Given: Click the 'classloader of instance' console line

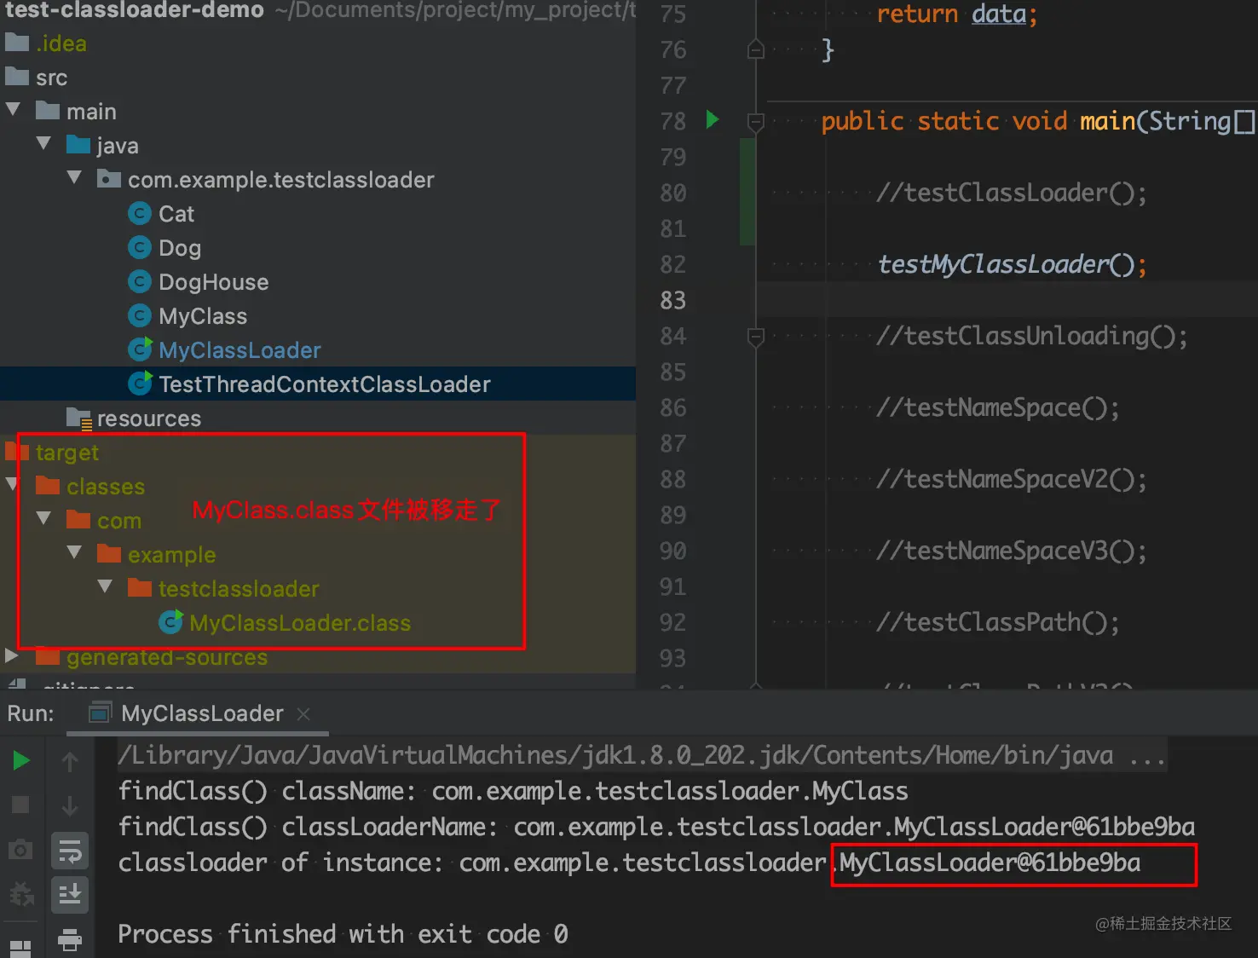Looking at the screenshot, I should [x=629, y=863].
